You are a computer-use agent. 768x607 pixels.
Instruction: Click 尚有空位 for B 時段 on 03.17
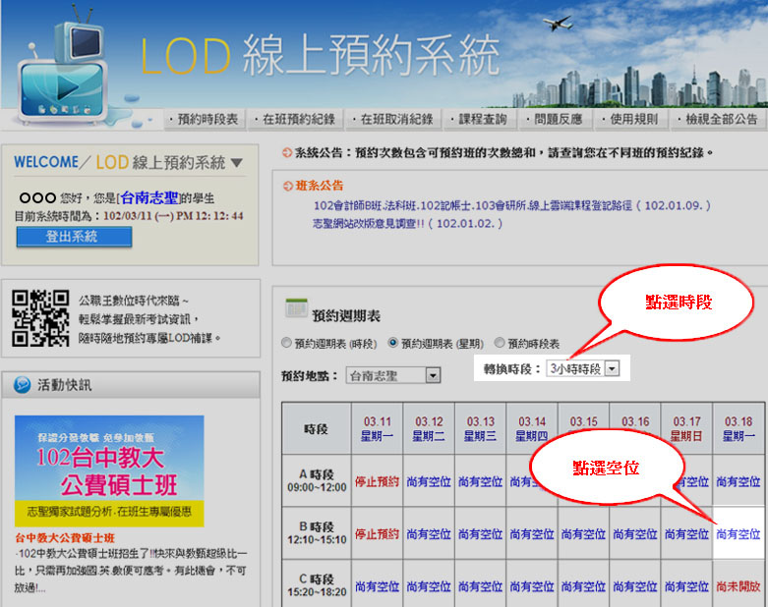click(686, 534)
